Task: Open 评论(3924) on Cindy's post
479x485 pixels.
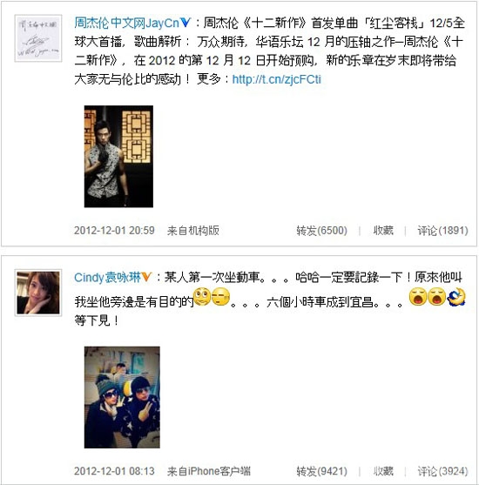Action: tap(442, 471)
